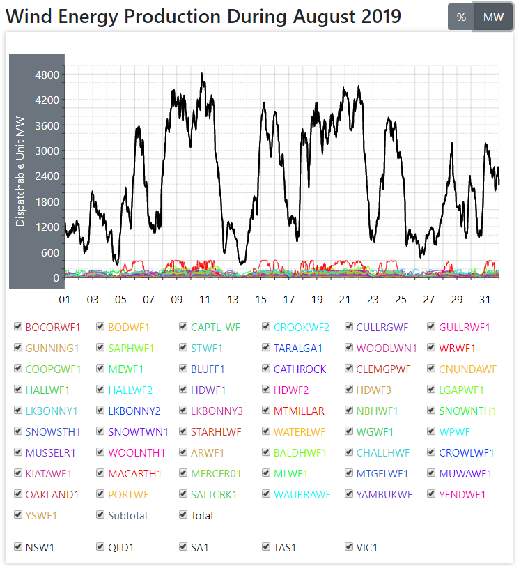Screen dimensions: 521x566
Task: Toggle the MUSSELR1 checkbox
Action: click(x=18, y=452)
